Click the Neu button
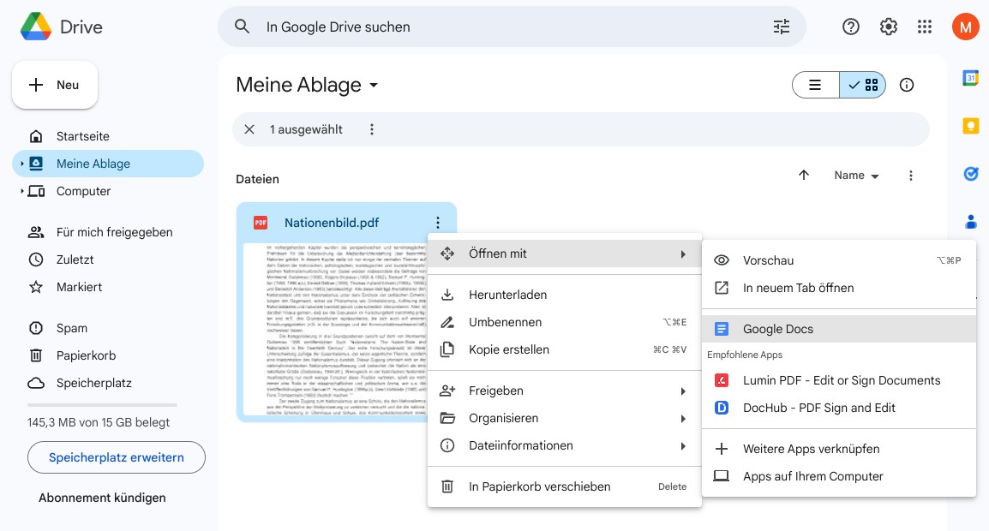Viewport: 989px width, 531px height. [55, 85]
